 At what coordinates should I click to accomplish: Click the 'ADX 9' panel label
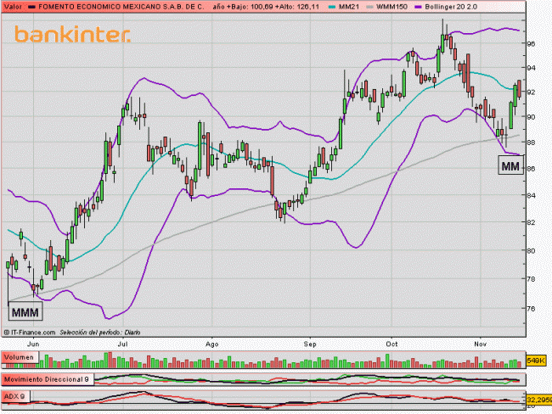pyautogui.click(x=15, y=397)
